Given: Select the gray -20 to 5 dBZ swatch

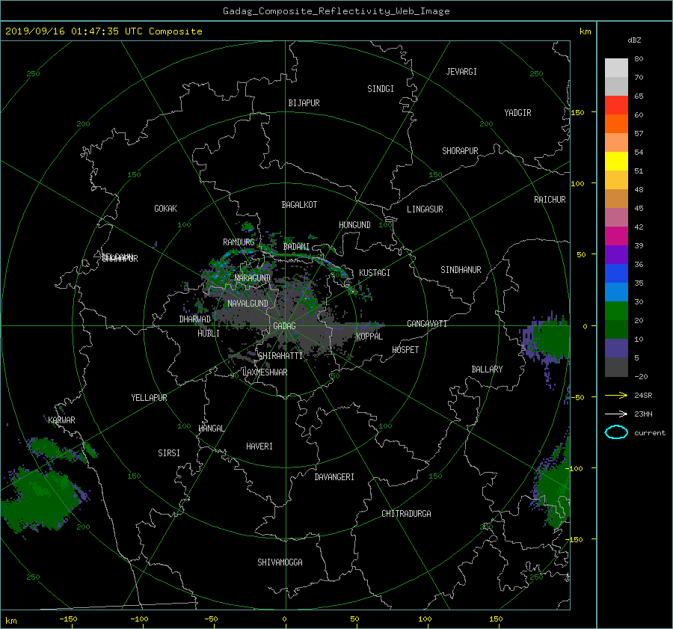Looking at the screenshot, I should point(616,367).
